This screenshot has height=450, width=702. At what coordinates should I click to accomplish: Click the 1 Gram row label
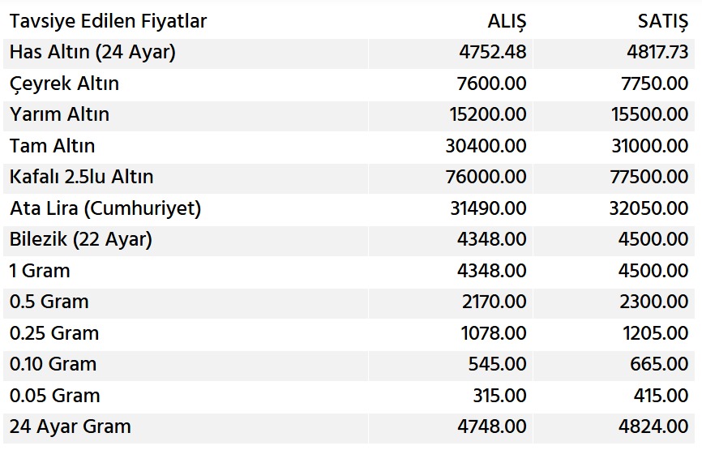coord(40,271)
